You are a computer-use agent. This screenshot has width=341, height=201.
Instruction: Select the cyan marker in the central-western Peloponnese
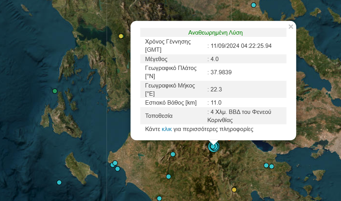[x=168, y=177]
